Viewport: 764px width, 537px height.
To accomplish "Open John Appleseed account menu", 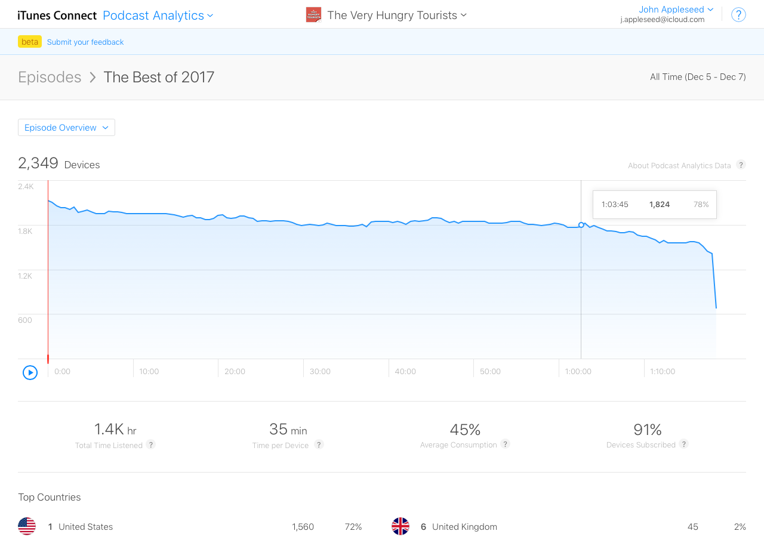I will (x=676, y=10).
